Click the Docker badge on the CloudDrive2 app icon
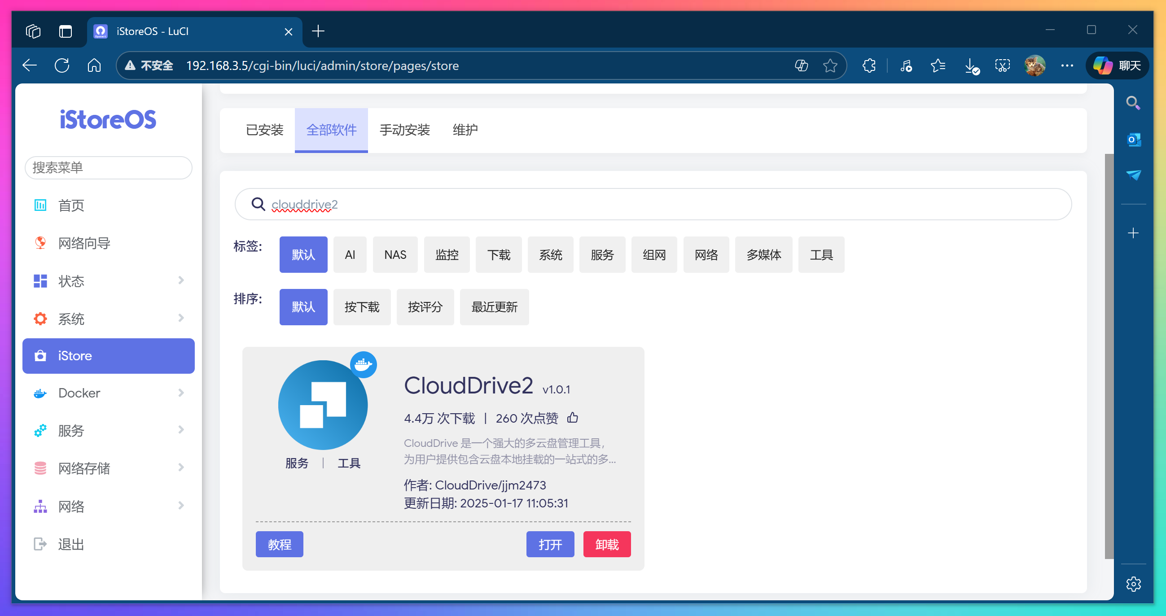This screenshot has width=1166, height=616. click(x=363, y=365)
